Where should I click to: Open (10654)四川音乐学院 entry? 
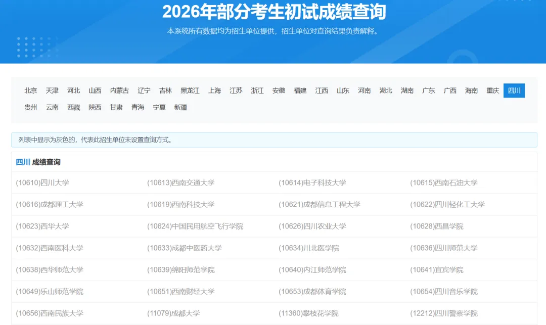tap(444, 291)
